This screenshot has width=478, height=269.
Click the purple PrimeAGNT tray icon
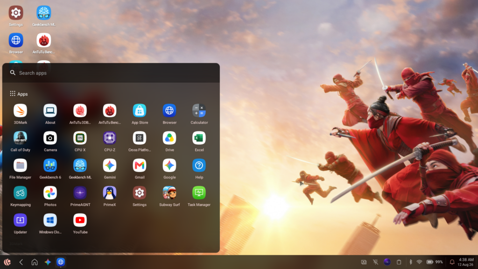pos(387,262)
